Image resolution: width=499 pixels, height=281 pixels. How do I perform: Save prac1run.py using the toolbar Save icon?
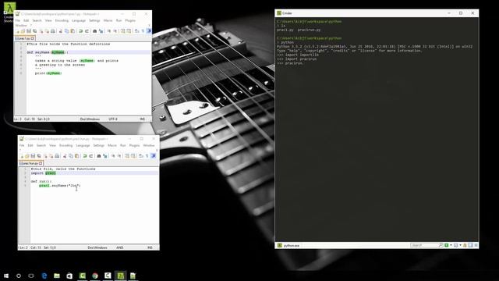tap(33, 156)
